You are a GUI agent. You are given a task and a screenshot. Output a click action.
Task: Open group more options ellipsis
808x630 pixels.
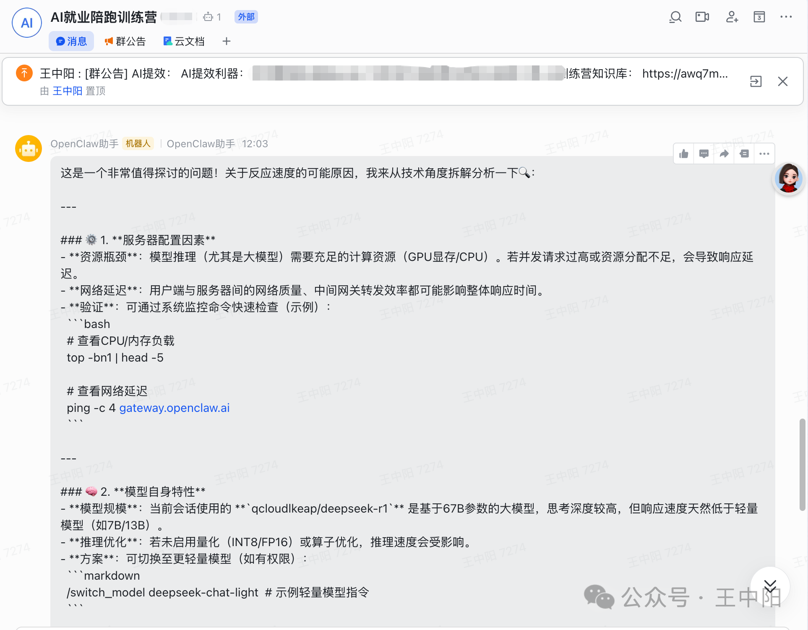[x=786, y=17]
